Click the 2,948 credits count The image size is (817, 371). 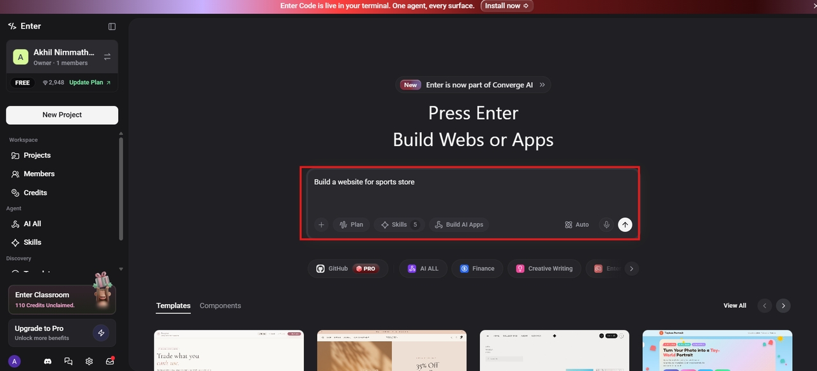(x=53, y=83)
